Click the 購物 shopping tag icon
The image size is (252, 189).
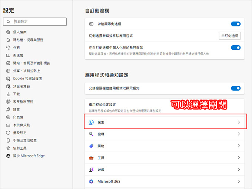click(x=91, y=146)
